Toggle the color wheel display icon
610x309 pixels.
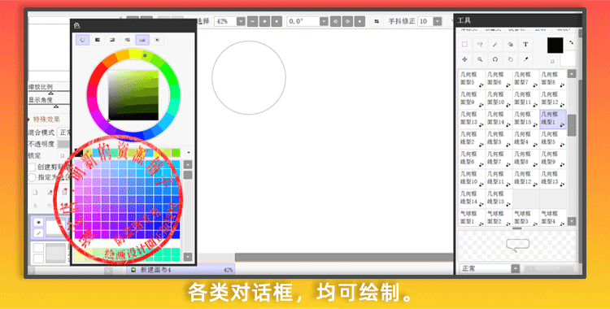pos(82,40)
